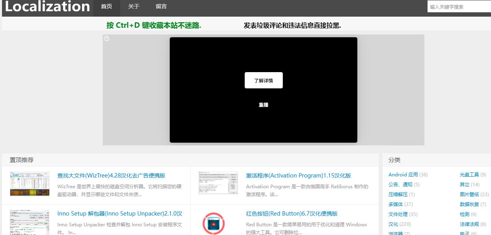
Task: Open the Activation Program 1.15 article link
Action: (298, 176)
